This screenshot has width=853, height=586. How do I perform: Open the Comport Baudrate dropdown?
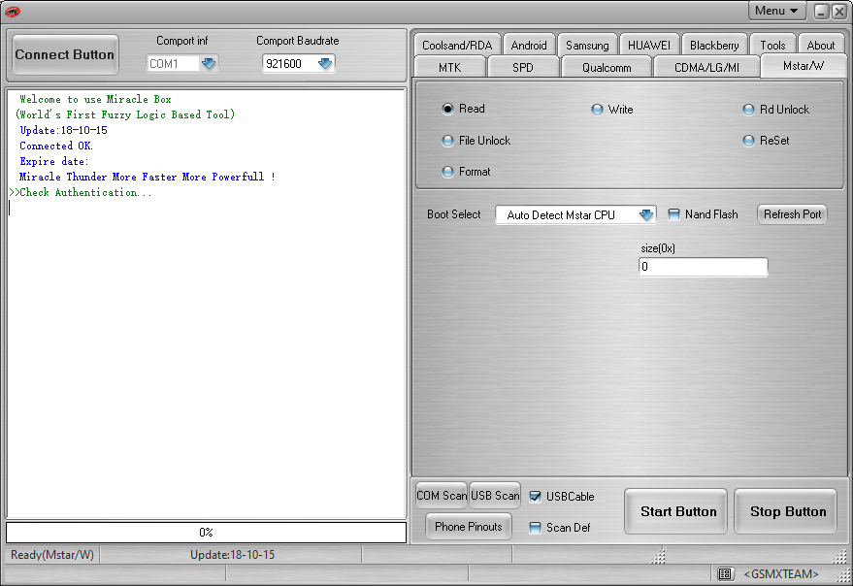tap(323, 62)
